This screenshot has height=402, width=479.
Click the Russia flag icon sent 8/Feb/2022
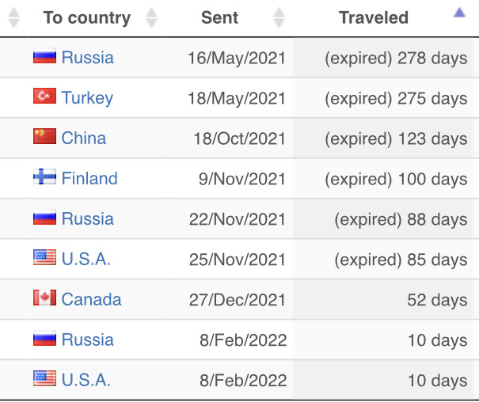44,338
